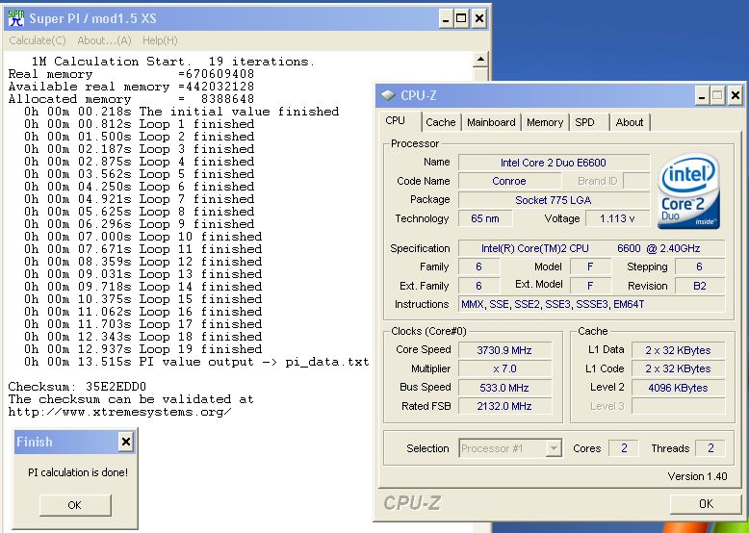Click the Loop 10 finished line
Viewport: 749px width, 533px height.
tap(142, 237)
